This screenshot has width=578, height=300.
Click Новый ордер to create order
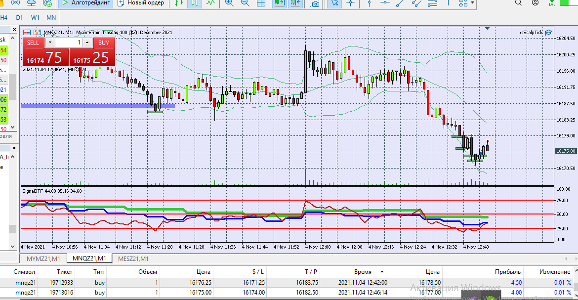point(141,3)
